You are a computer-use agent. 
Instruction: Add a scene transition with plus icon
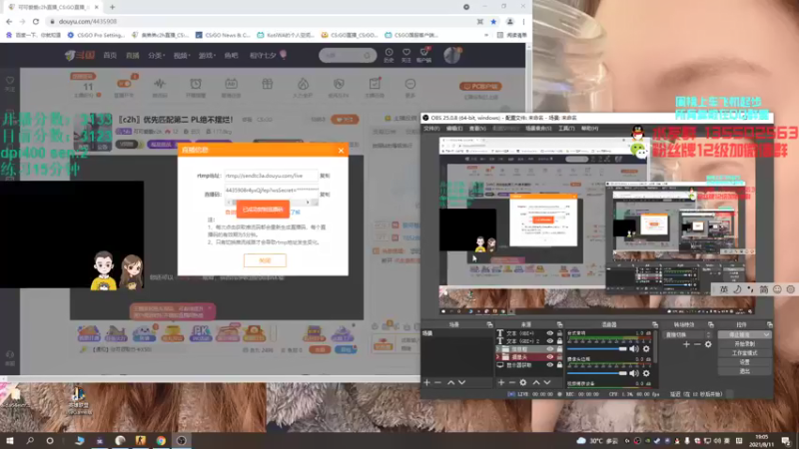coord(686,344)
